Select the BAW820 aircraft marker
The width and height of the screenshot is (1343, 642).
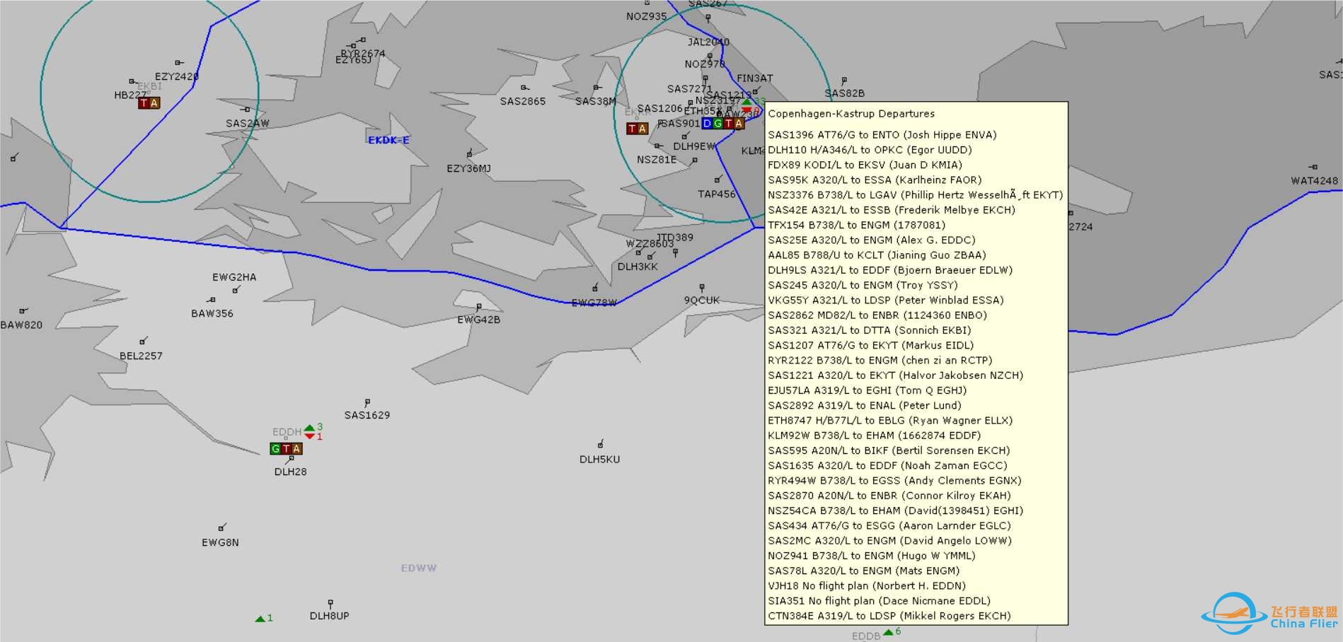point(23,310)
